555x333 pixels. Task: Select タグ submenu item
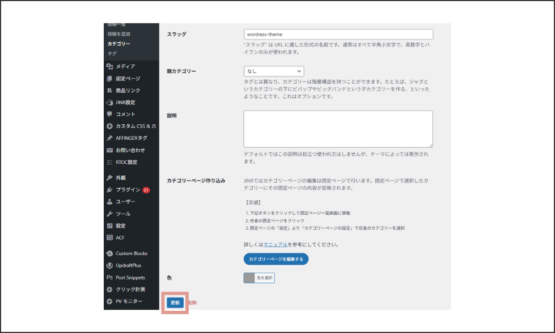[x=112, y=53]
